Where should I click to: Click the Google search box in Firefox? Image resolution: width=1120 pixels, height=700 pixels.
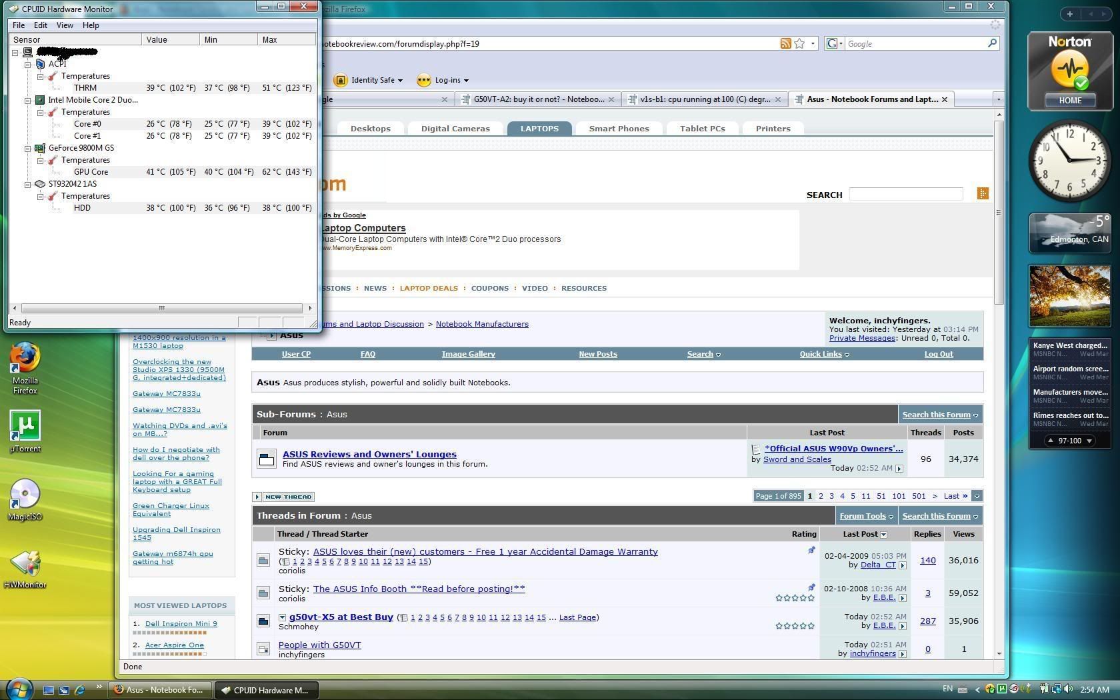tap(915, 43)
